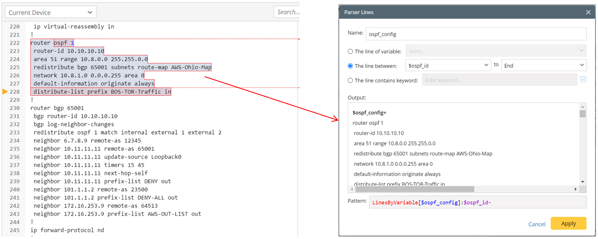This screenshot has width=598, height=239.
Task: Click 'neighbor 101.1.1.2 prefix-list DENY-ALL out' line
Action: point(106,197)
